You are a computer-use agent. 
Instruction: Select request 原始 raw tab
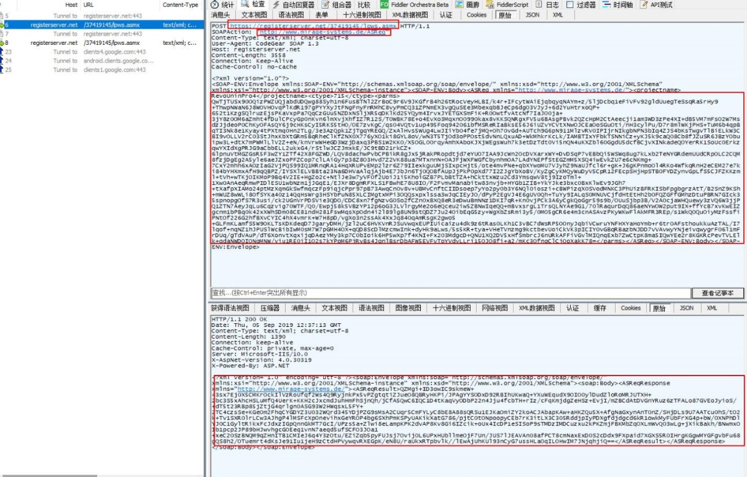coord(505,14)
